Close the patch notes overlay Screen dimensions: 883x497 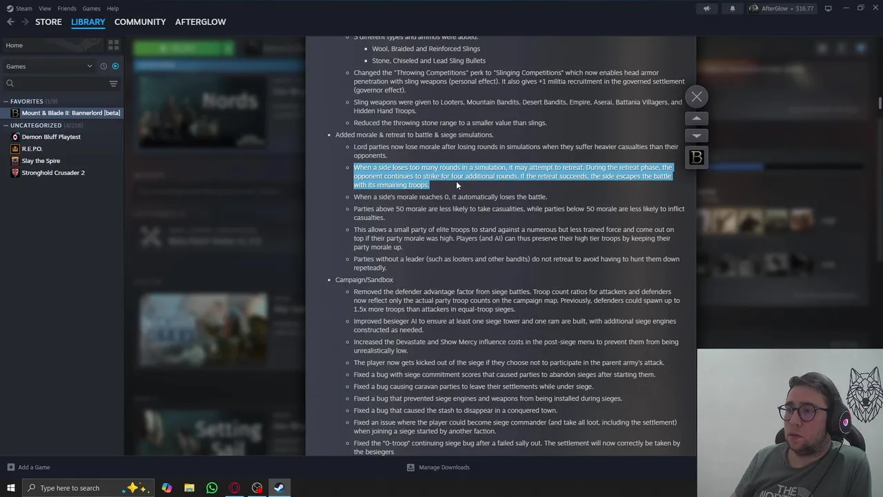click(x=697, y=97)
